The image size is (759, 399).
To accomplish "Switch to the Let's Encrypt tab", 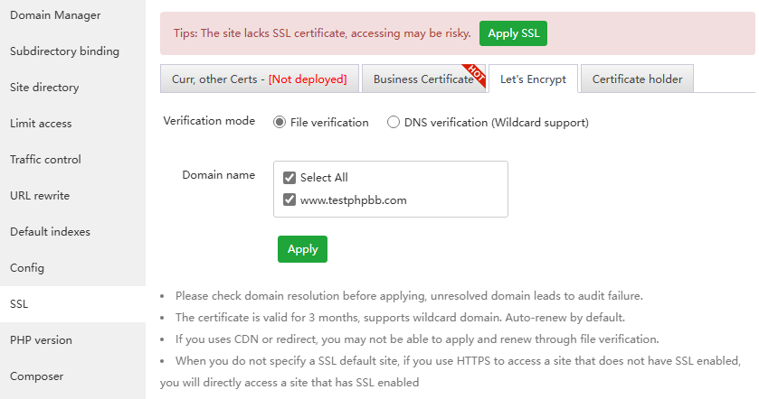I will click(533, 79).
